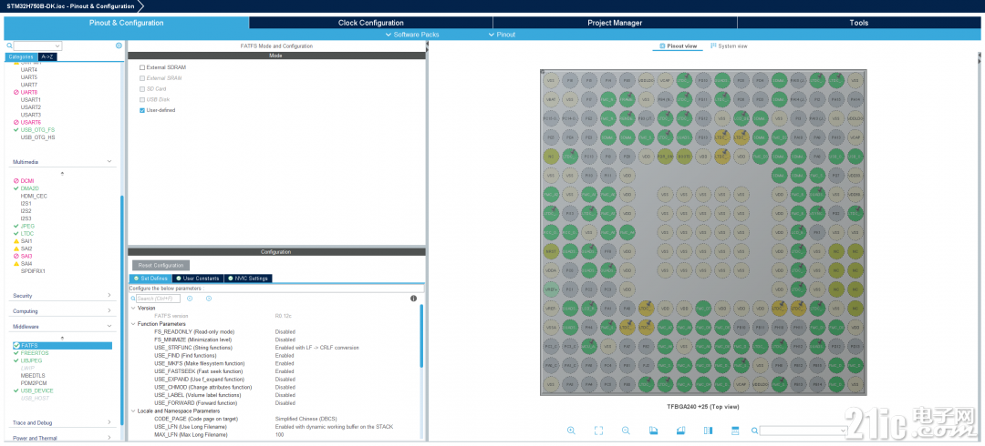Open the NVIC Settings tab
The image size is (985, 446).
248,279
